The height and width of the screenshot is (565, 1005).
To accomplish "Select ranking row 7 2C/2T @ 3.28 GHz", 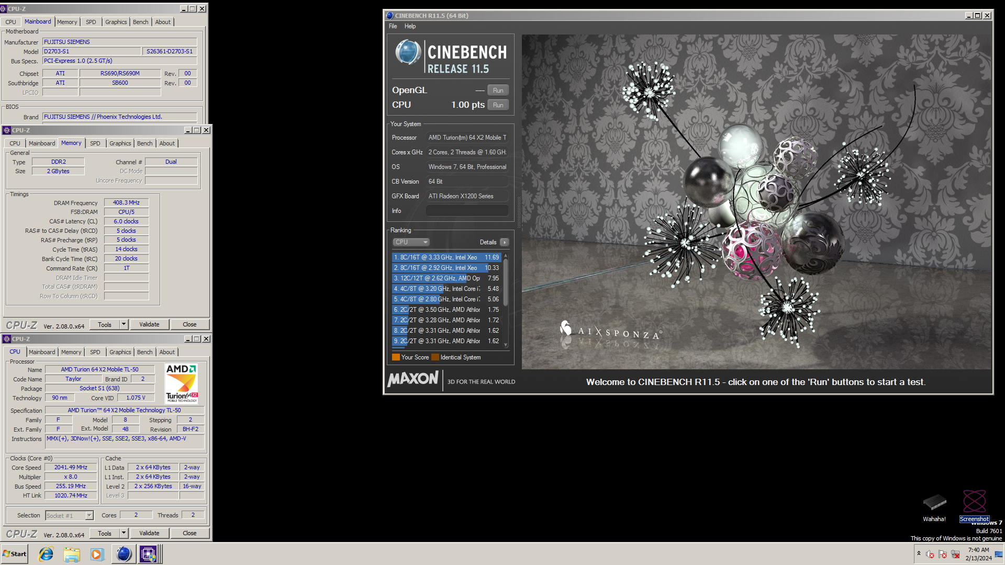I will 447,320.
